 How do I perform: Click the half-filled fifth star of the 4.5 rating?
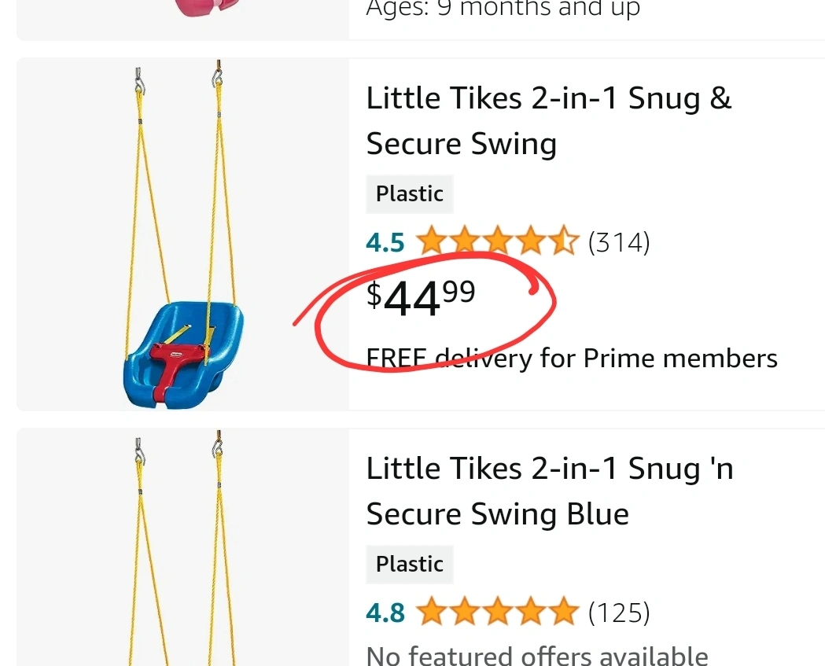click(563, 241)
